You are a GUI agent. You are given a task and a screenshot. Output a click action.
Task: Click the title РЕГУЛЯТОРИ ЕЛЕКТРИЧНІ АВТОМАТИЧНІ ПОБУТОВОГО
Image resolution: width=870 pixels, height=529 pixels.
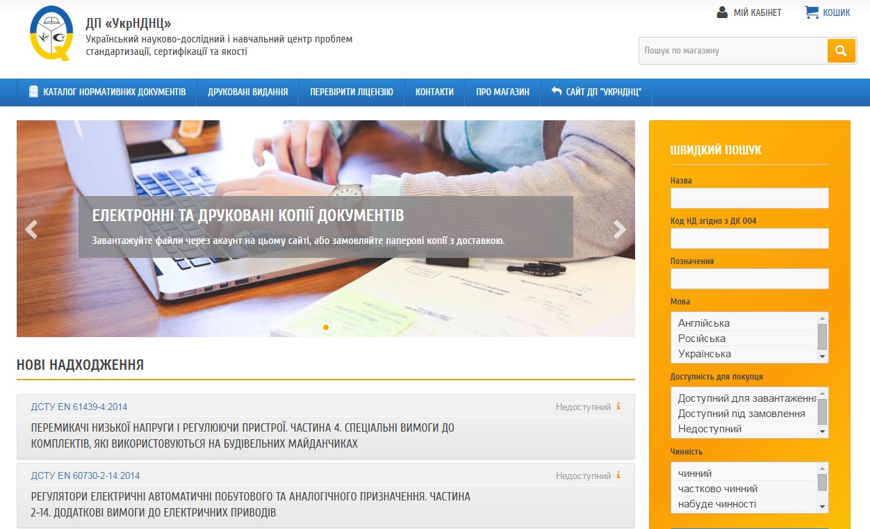251,505
